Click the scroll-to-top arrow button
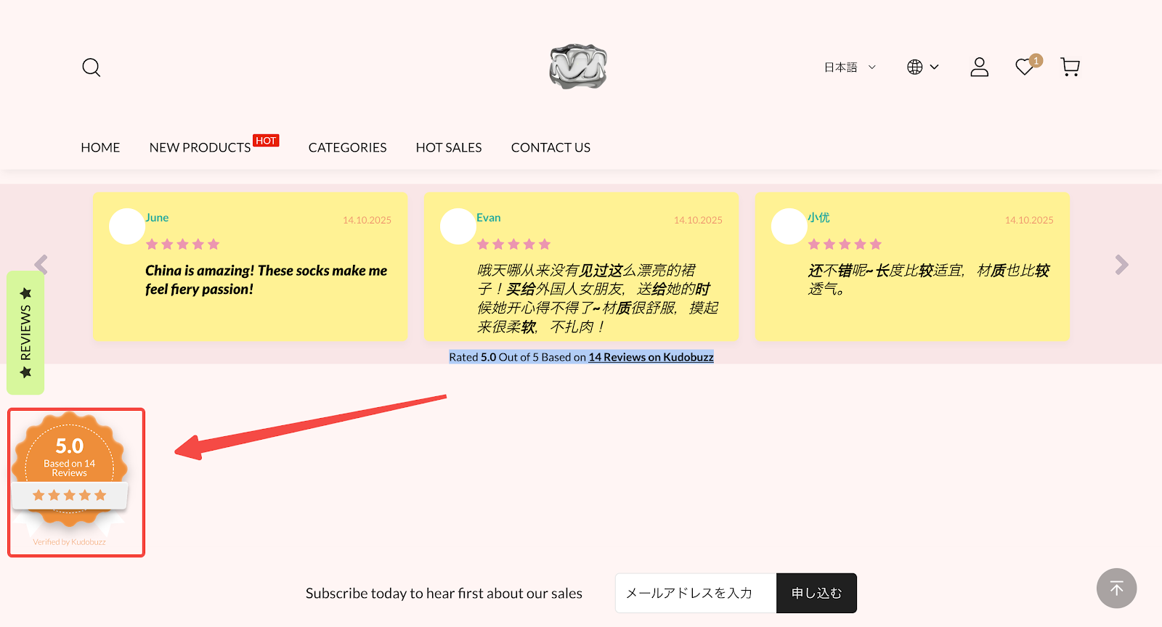Viewport: 1162px width, 627px height. [1116, 589]
